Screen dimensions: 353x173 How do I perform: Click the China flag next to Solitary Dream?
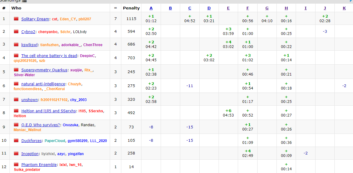[16, 19]
